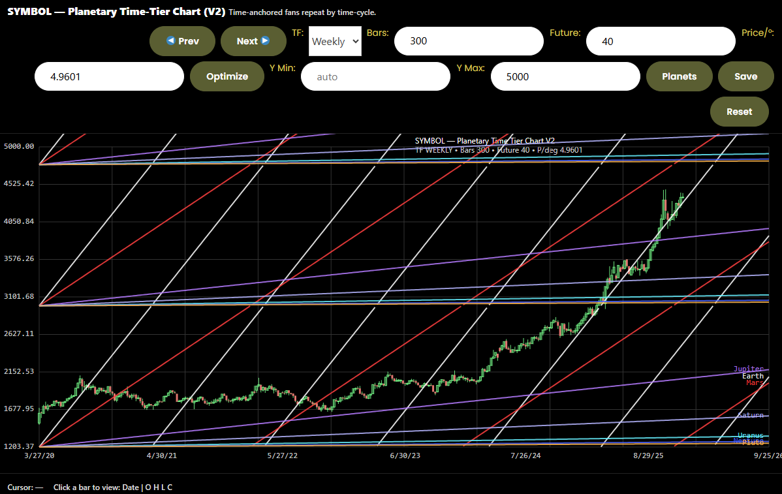The image size is (782, 494).
Task: Click the right arrow icon on Next
Action: 265,41
